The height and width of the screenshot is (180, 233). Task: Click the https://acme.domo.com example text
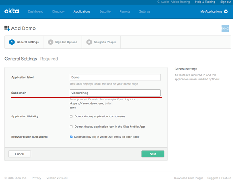tap(86, 104)
